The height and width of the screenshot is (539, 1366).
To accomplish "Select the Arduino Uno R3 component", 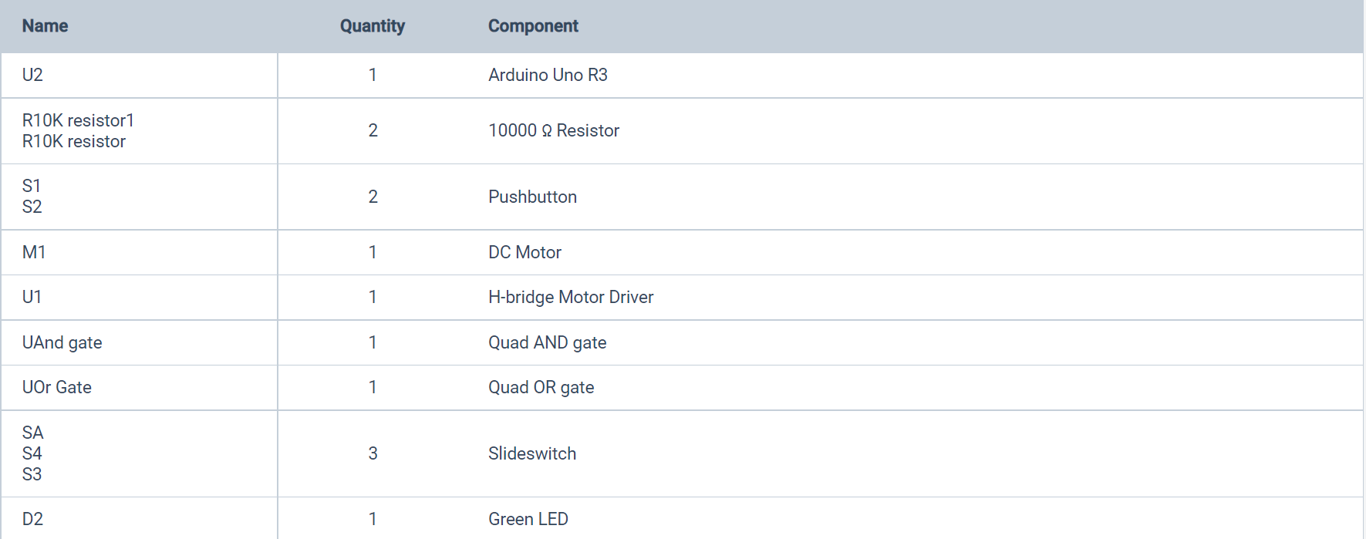I will pyautogui.click(x=548, y=75).
